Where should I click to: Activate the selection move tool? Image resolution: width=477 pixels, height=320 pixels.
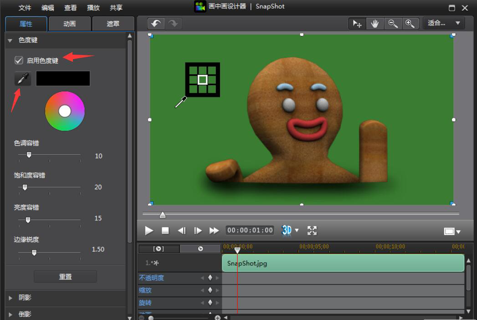click(358, 24)
